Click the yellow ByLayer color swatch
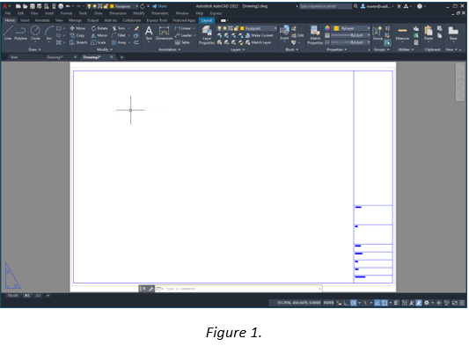 pos(336,28)
